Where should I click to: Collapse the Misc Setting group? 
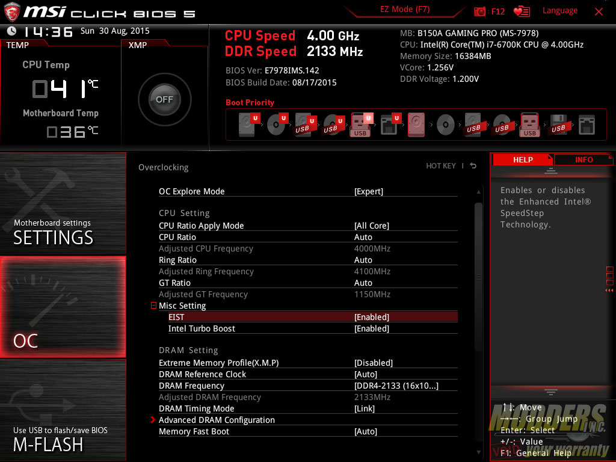tap(153, 305)
